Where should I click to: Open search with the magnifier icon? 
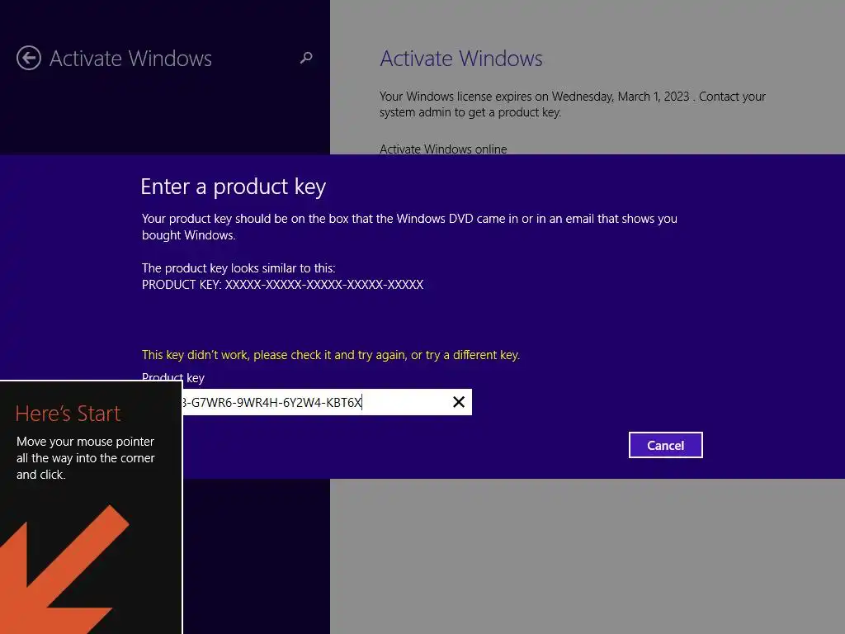(306, 57)
